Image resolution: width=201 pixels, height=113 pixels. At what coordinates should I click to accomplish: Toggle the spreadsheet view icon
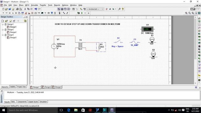click(x=62, y=9)
